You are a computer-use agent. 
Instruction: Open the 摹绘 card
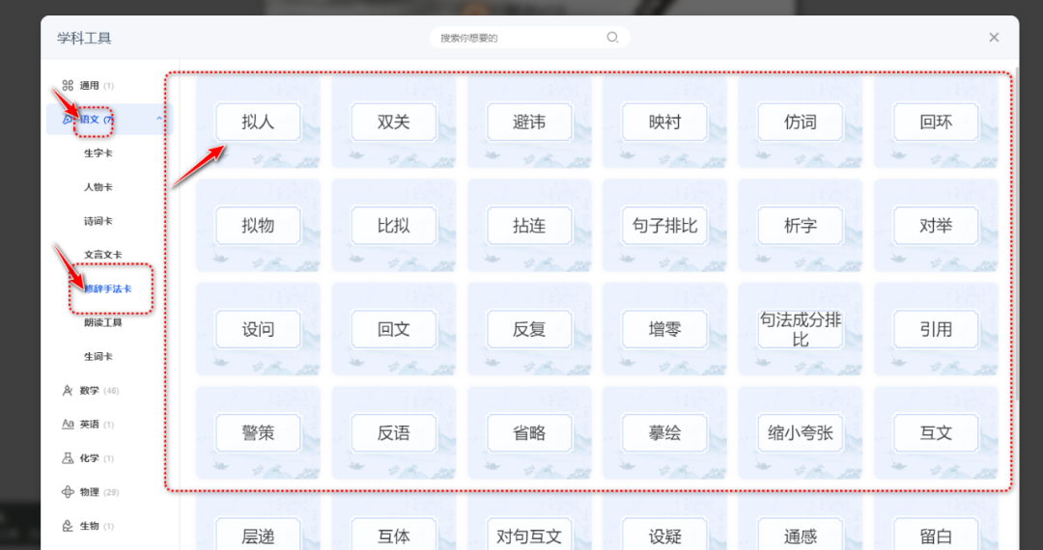click(664, 433)
